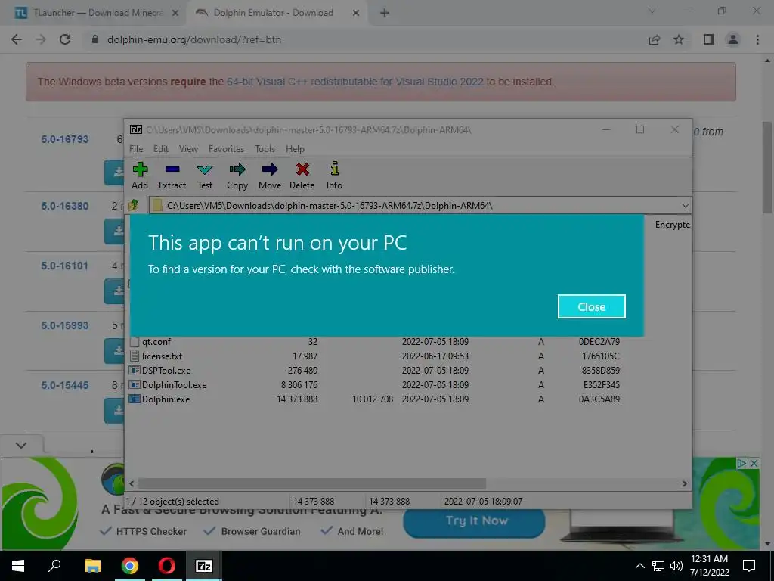This screenshot has height=581, width=774.
Task: Close the ad with the X icon
Action: pos(754,464)
